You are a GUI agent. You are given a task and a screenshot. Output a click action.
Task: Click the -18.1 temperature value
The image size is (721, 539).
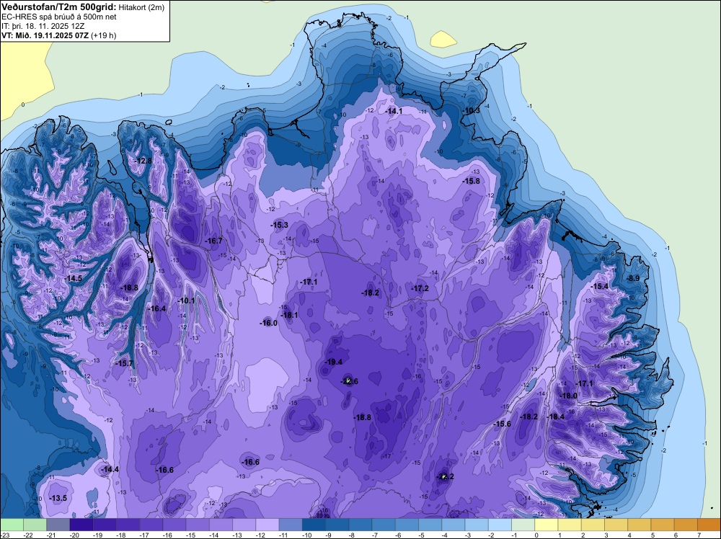[x=289, y=315]
